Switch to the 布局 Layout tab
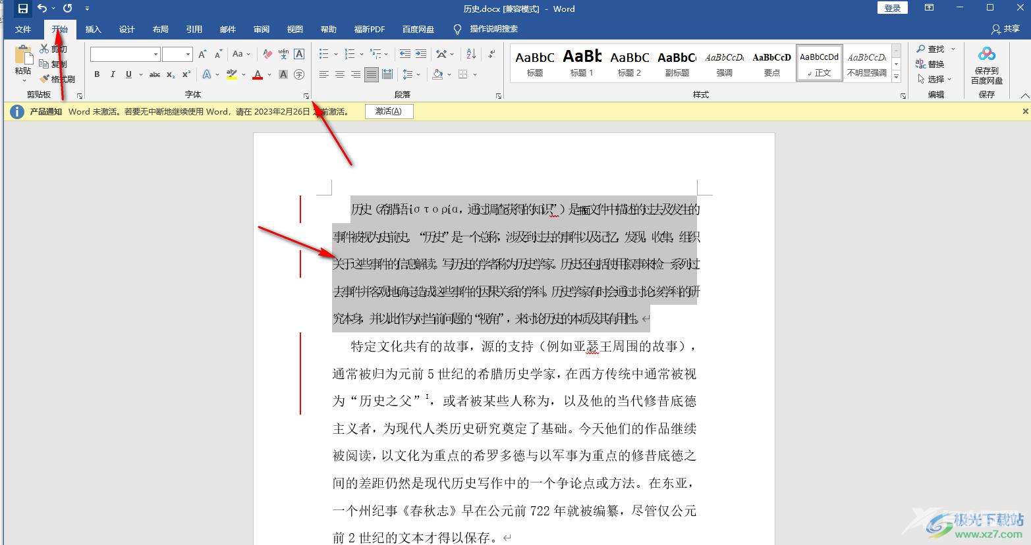 (161, 29)
